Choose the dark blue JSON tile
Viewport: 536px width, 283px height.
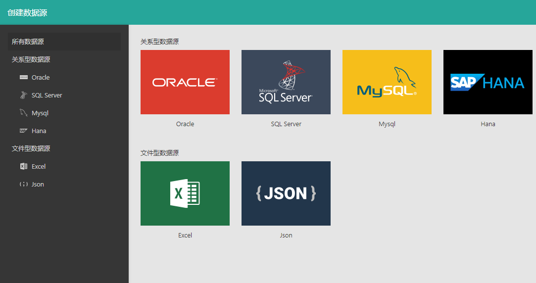click(286, 193)
